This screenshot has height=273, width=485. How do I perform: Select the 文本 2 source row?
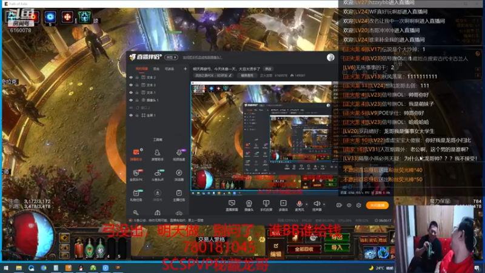tap(157, 78)
